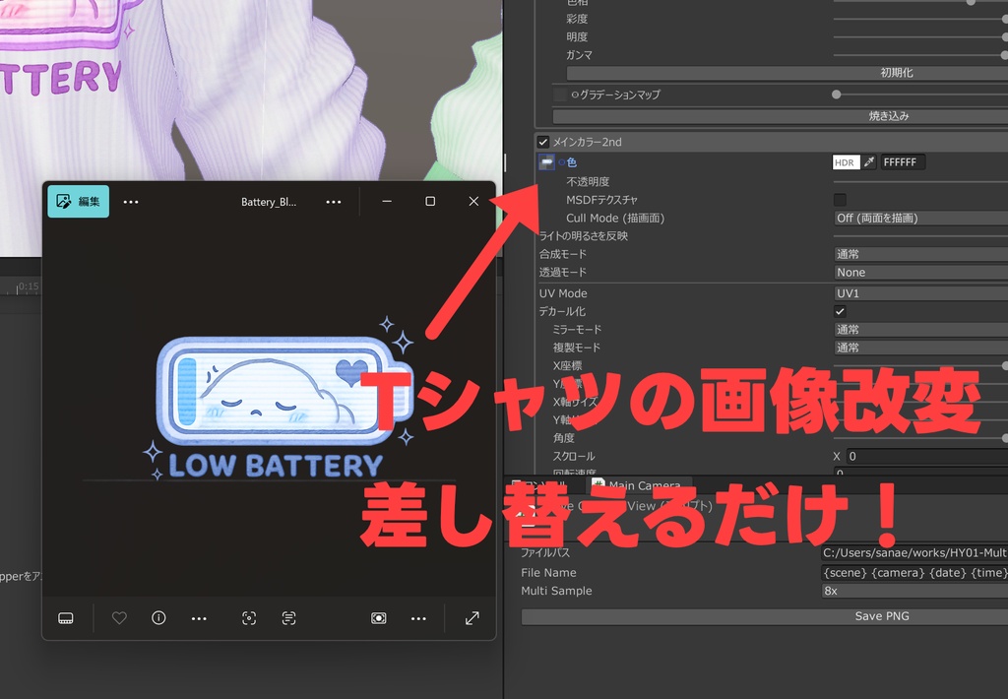Switch to the Main Camera tab
The width and height of the screenshot is (1008, 699).
pos(638,484)
